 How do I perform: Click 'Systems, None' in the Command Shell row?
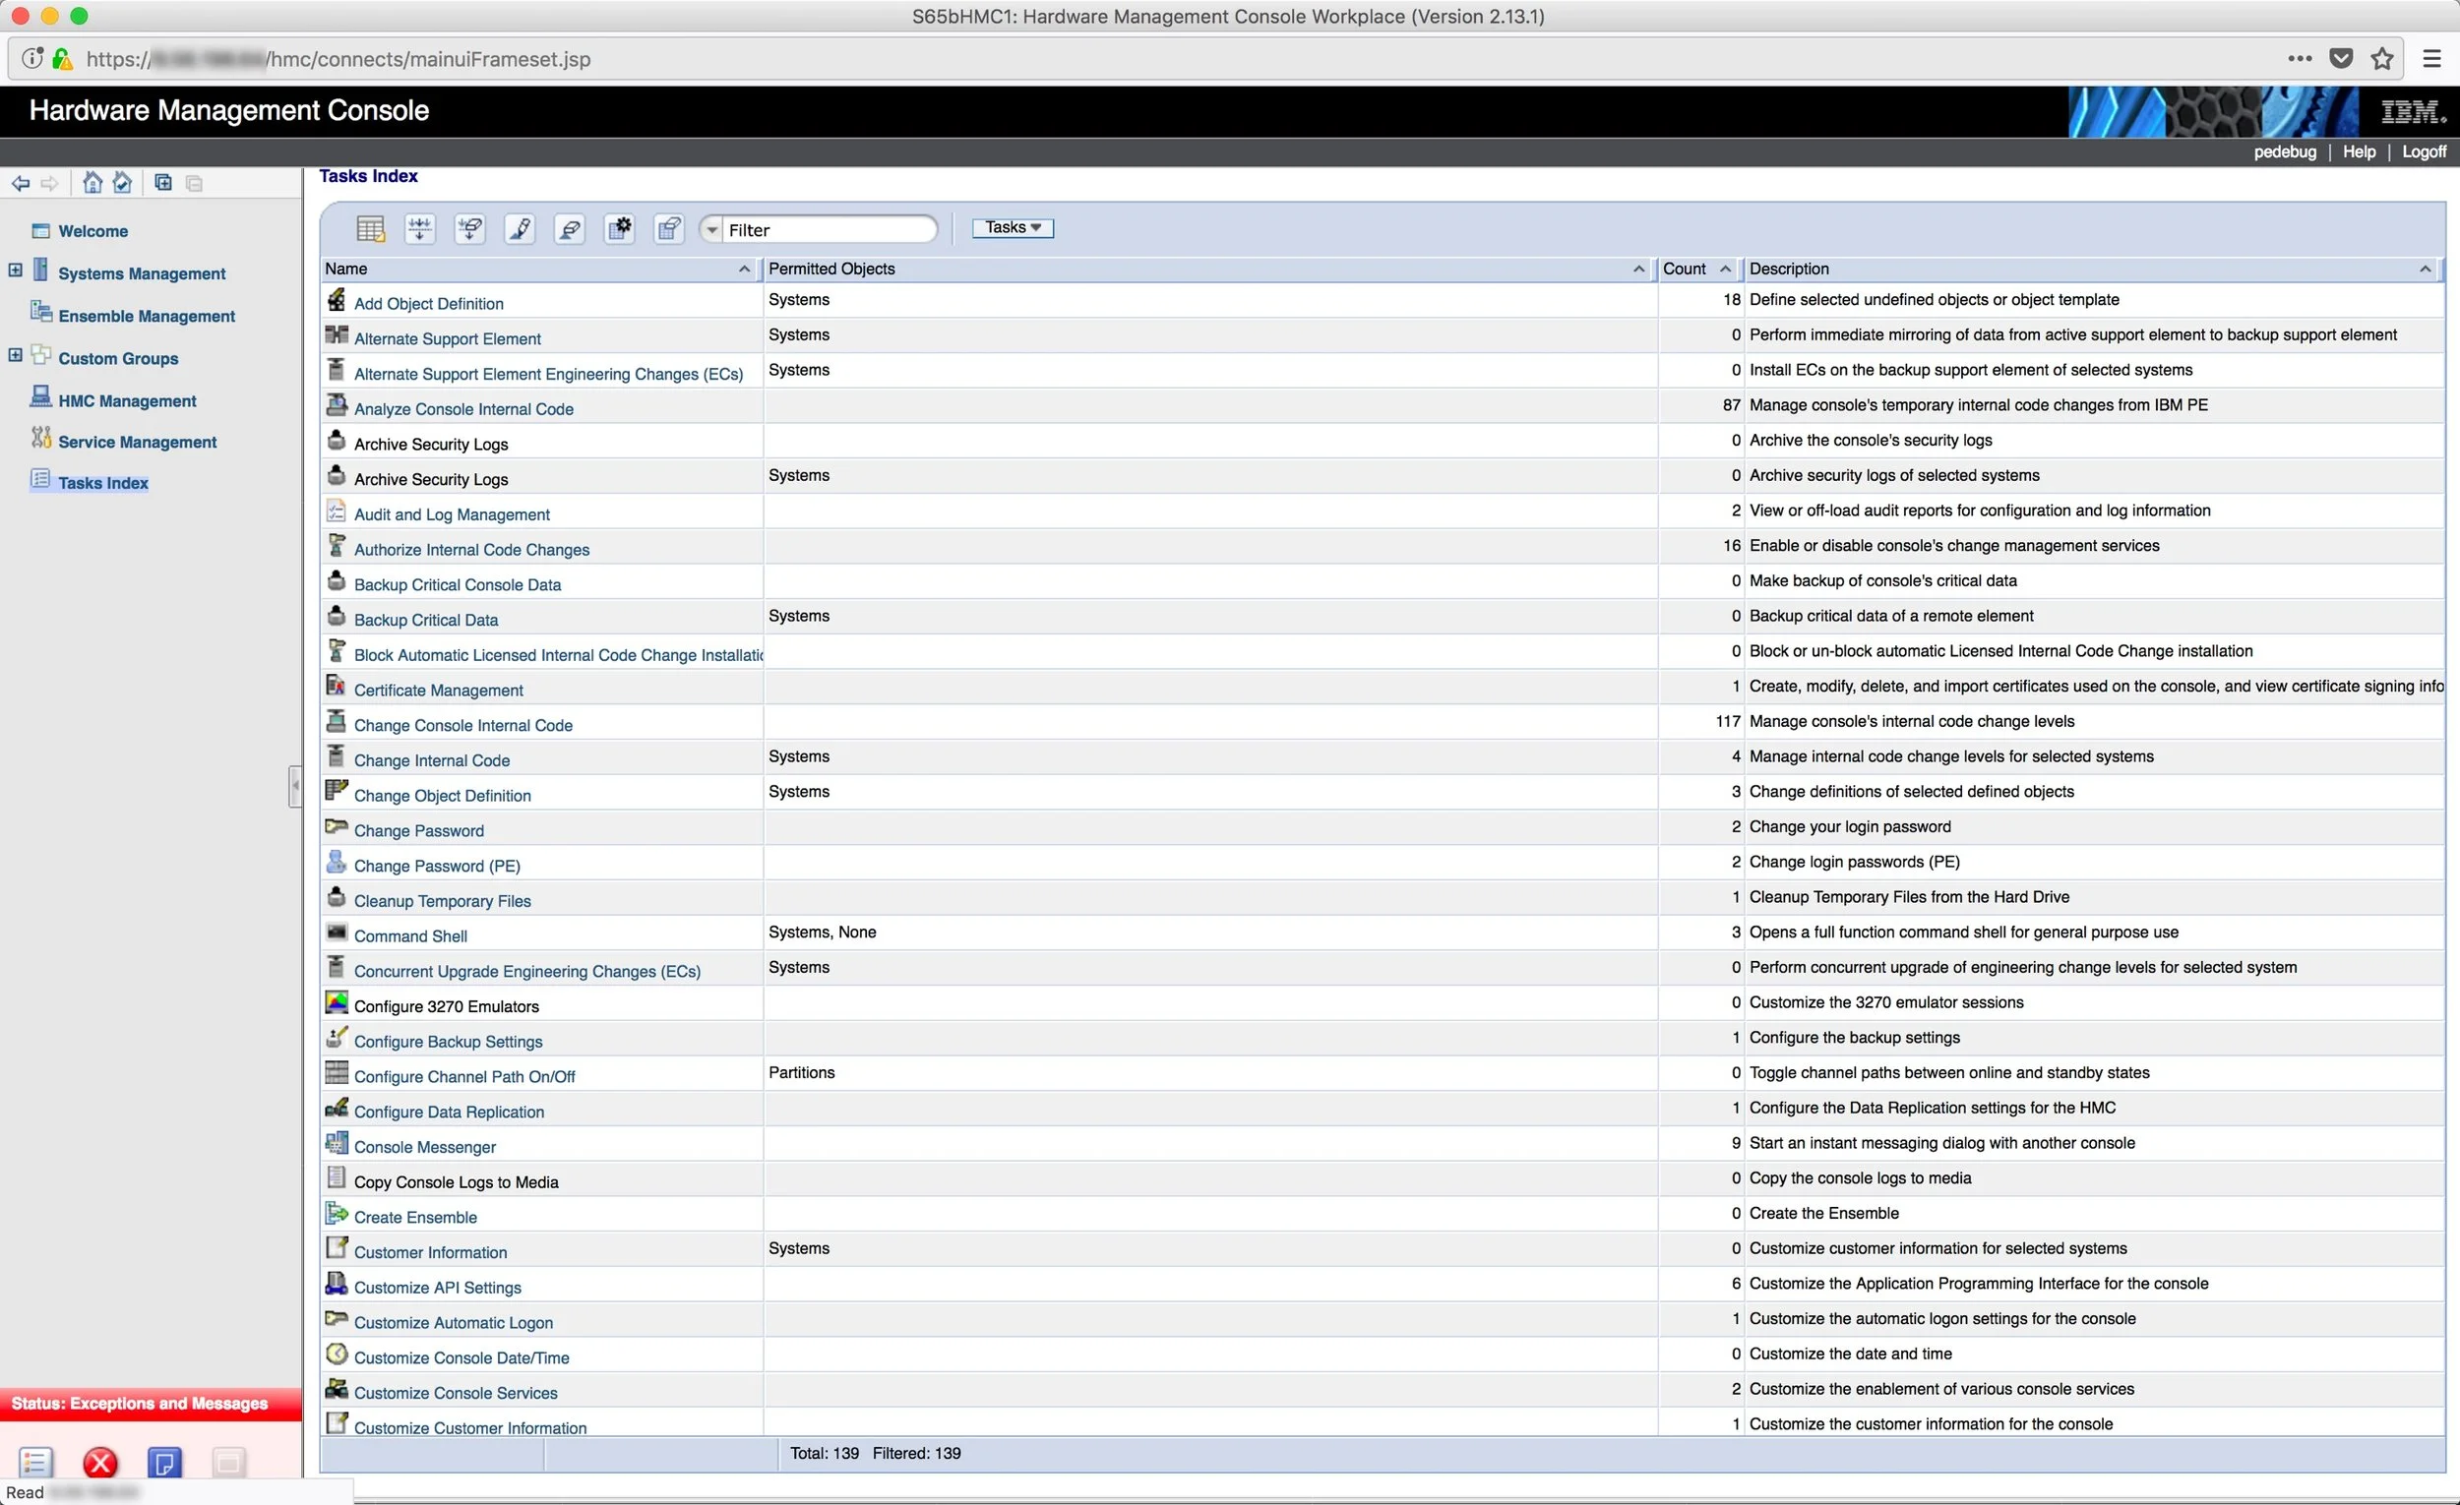point(822,933)
